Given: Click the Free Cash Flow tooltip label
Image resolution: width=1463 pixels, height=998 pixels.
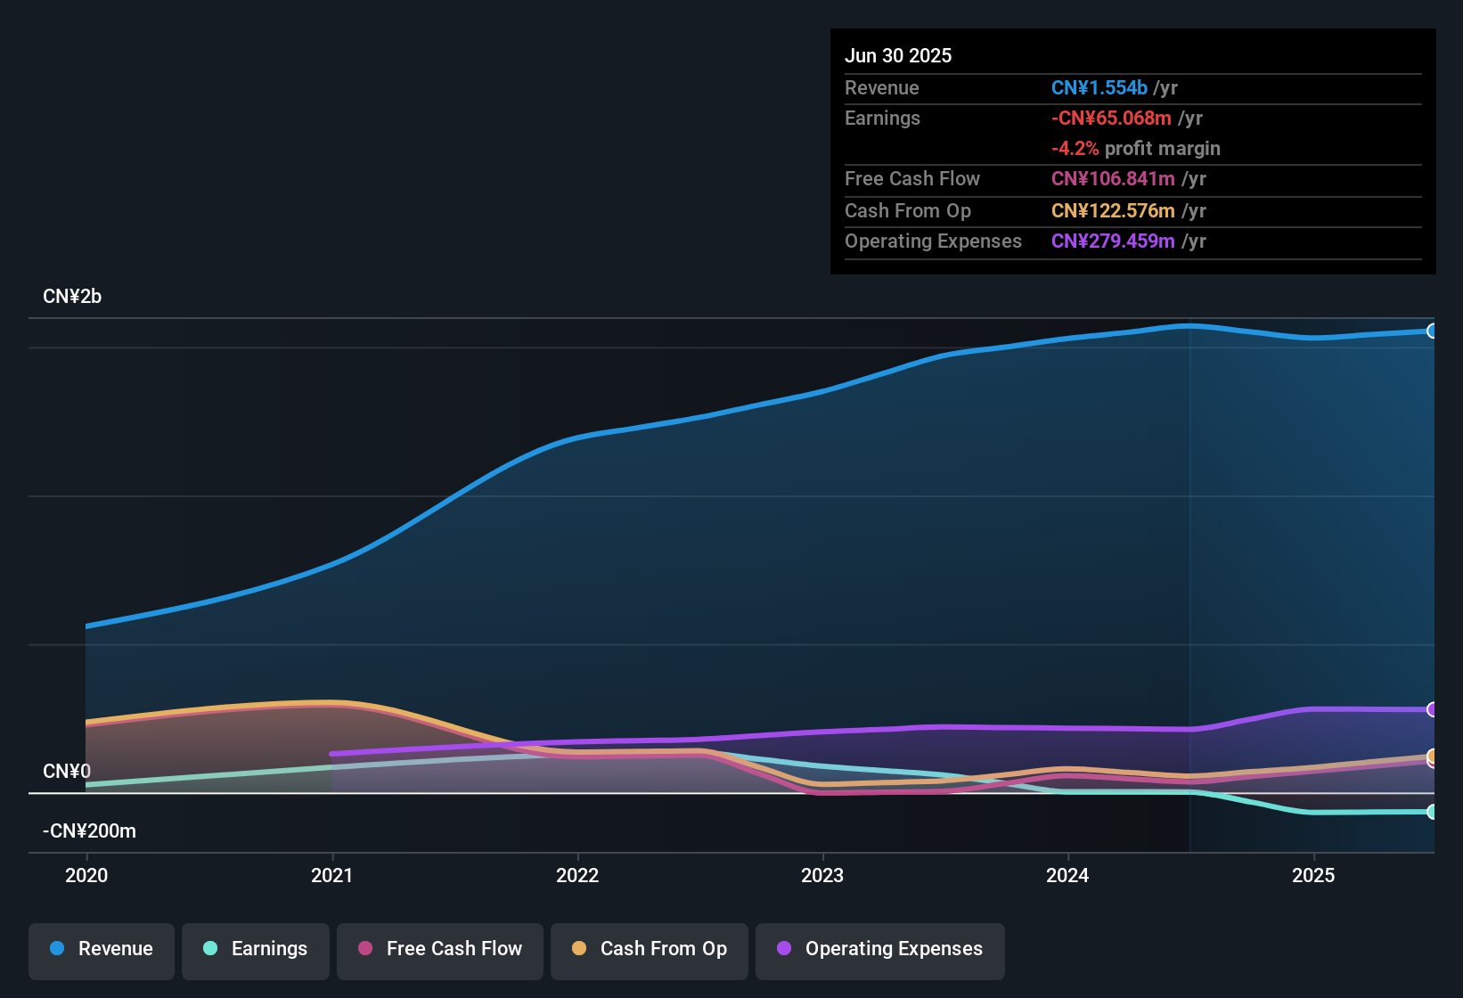Looking at the screenshot, I should pos(912,179).
